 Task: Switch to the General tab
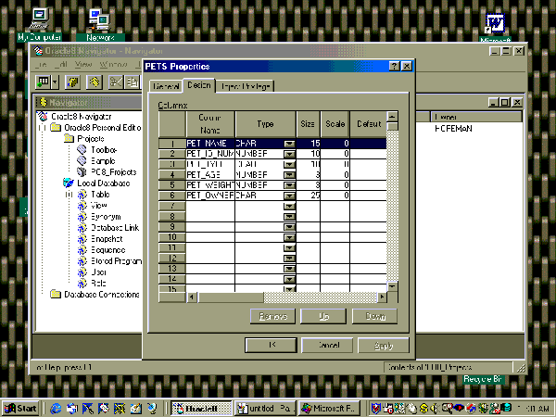pyautogui.click(x=166, y=86)
